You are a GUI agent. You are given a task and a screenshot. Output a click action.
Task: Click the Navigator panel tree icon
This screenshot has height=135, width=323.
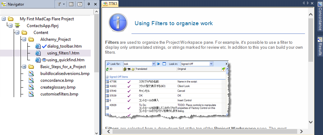click(4, 4)
